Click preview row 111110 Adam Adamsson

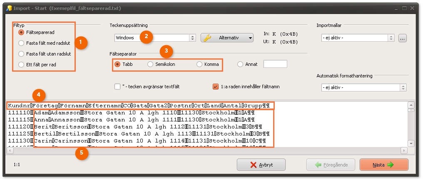pos(131,113)
